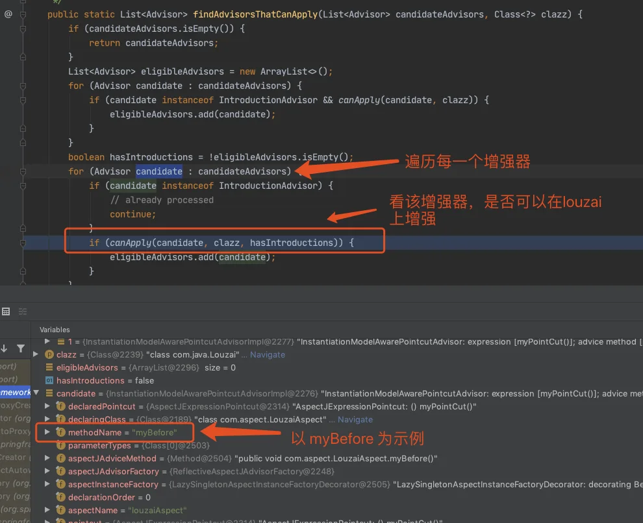
Task: Click the field icon beside declaredPointcut
Action: (60, 406)
